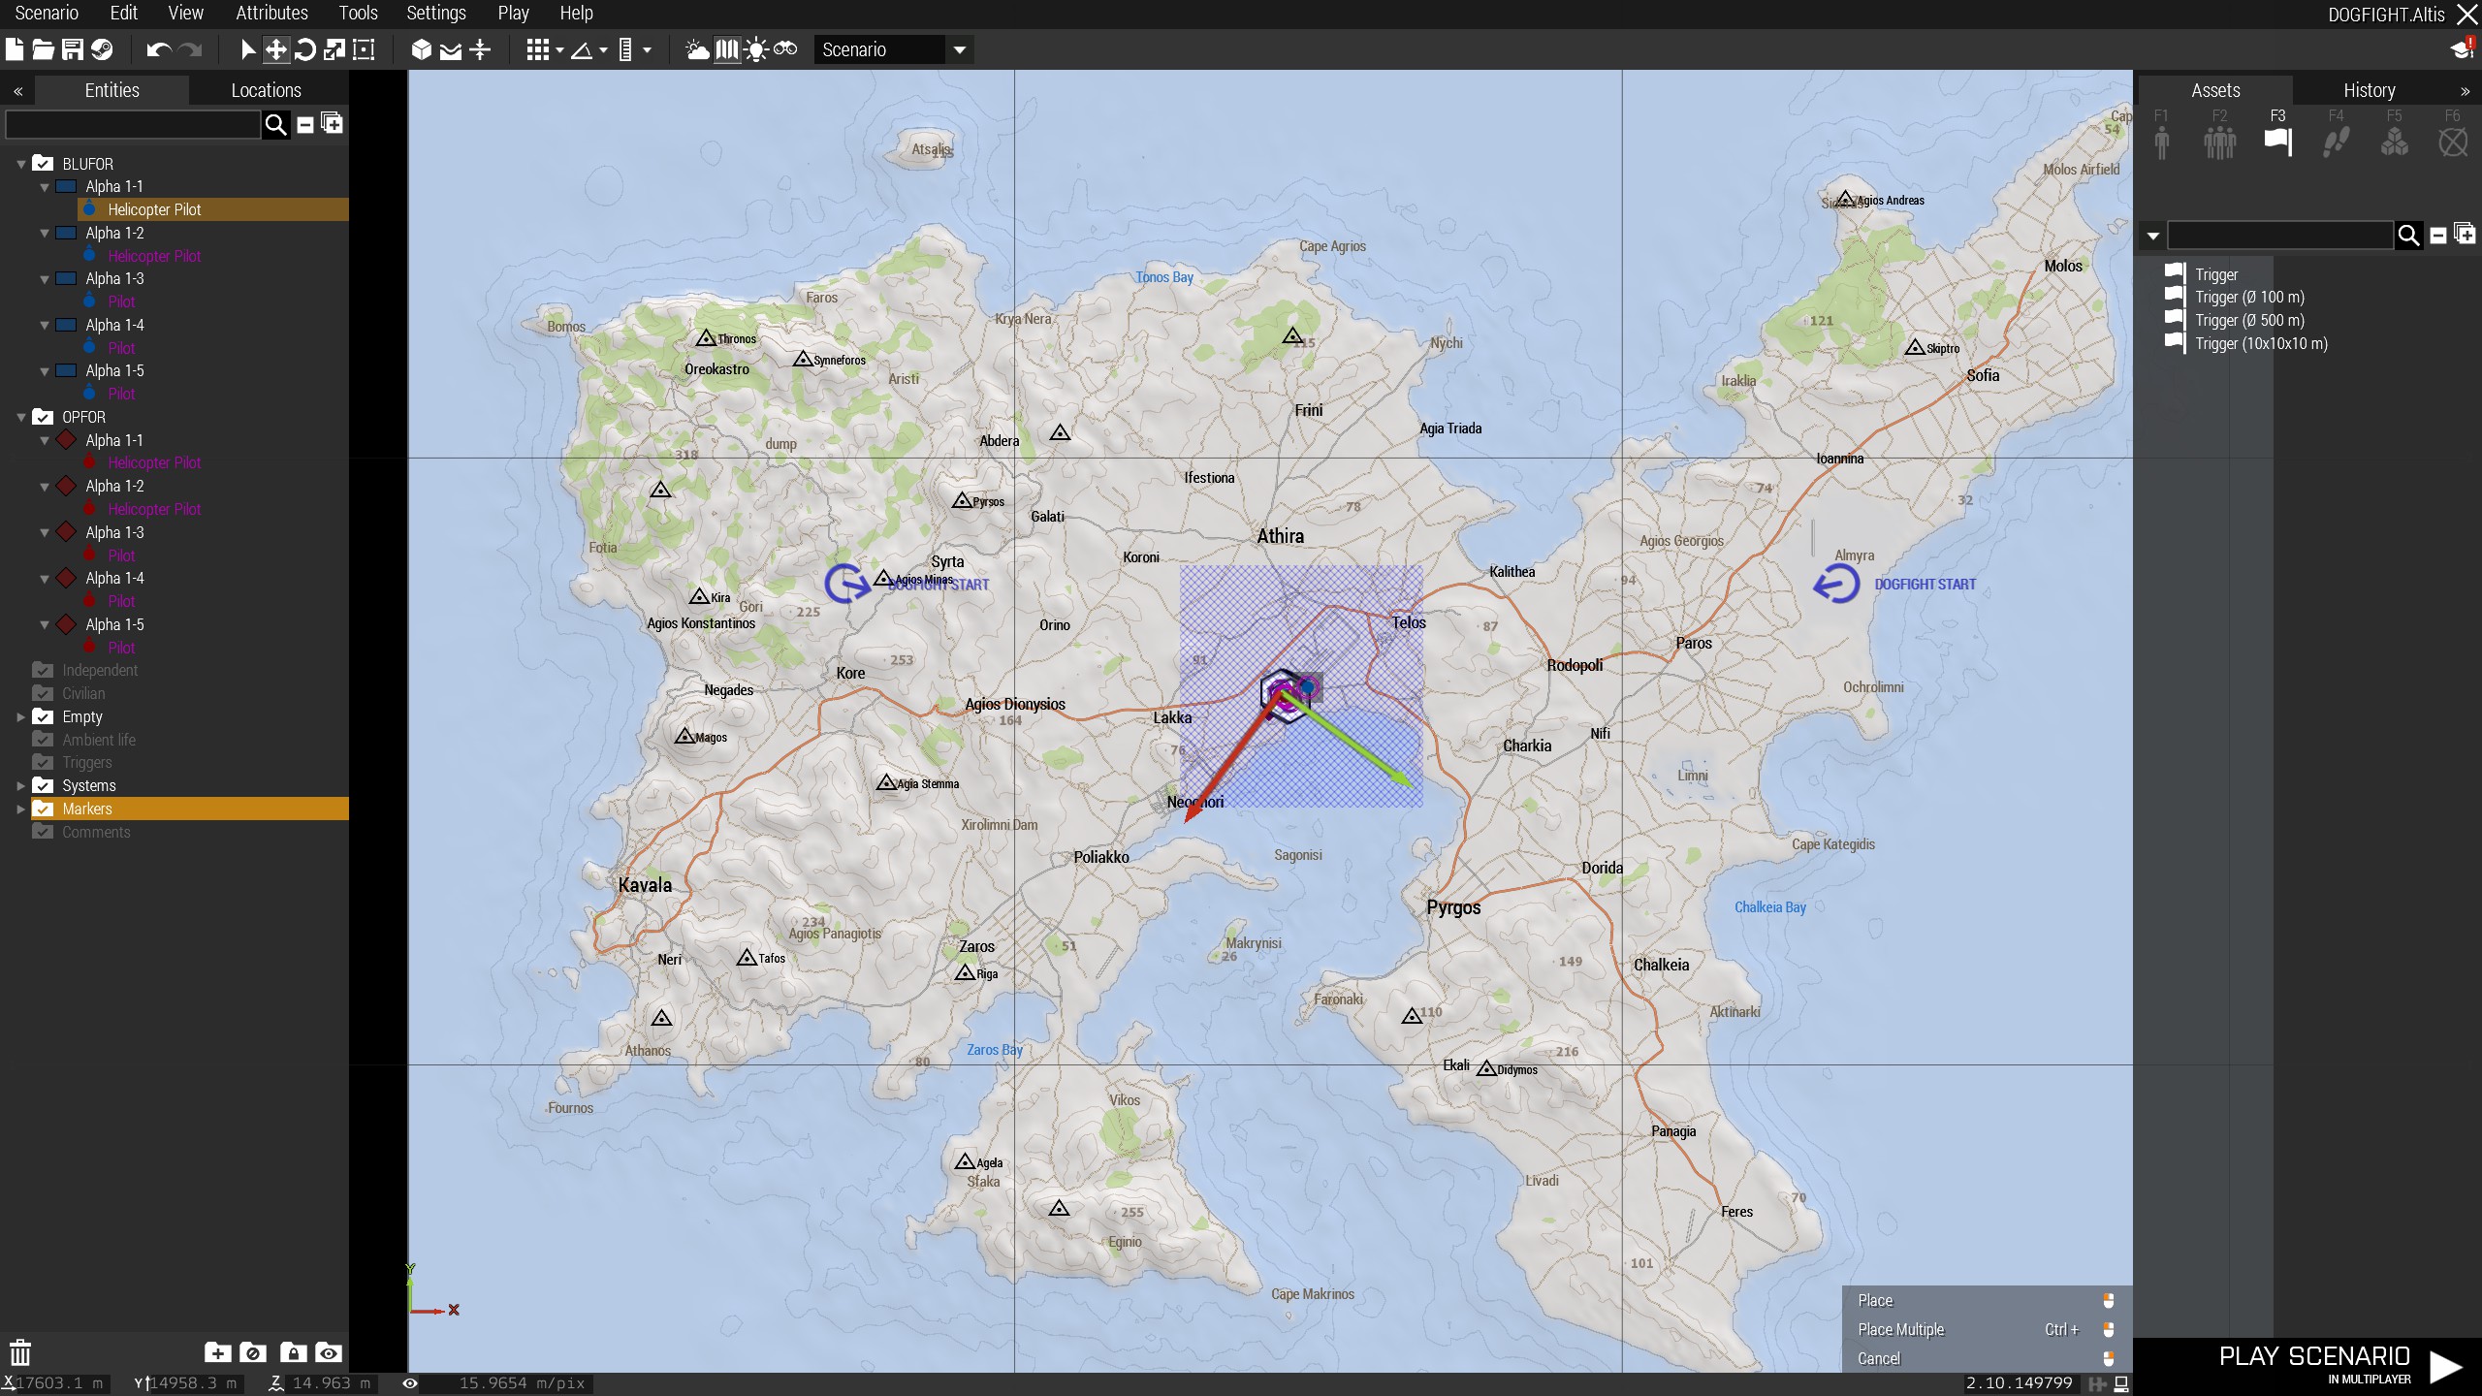Publish to Steam Workshop icon
The width and height of the screenshot is (2482, 1396).
click(102, 49)
